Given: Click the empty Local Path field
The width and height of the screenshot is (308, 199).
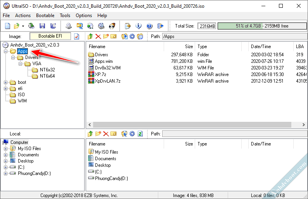Looking at the screenshot, I should [235, 134].
